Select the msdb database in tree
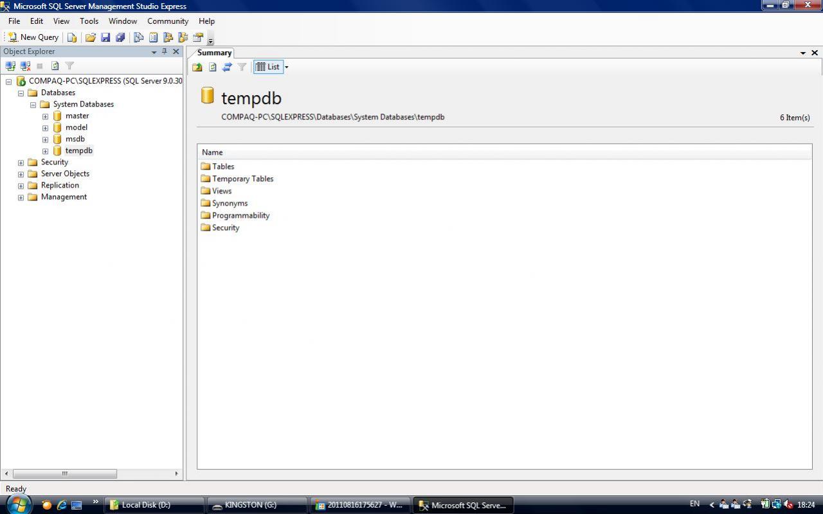Screen dimensions: 823x514 tap(75, 139)
